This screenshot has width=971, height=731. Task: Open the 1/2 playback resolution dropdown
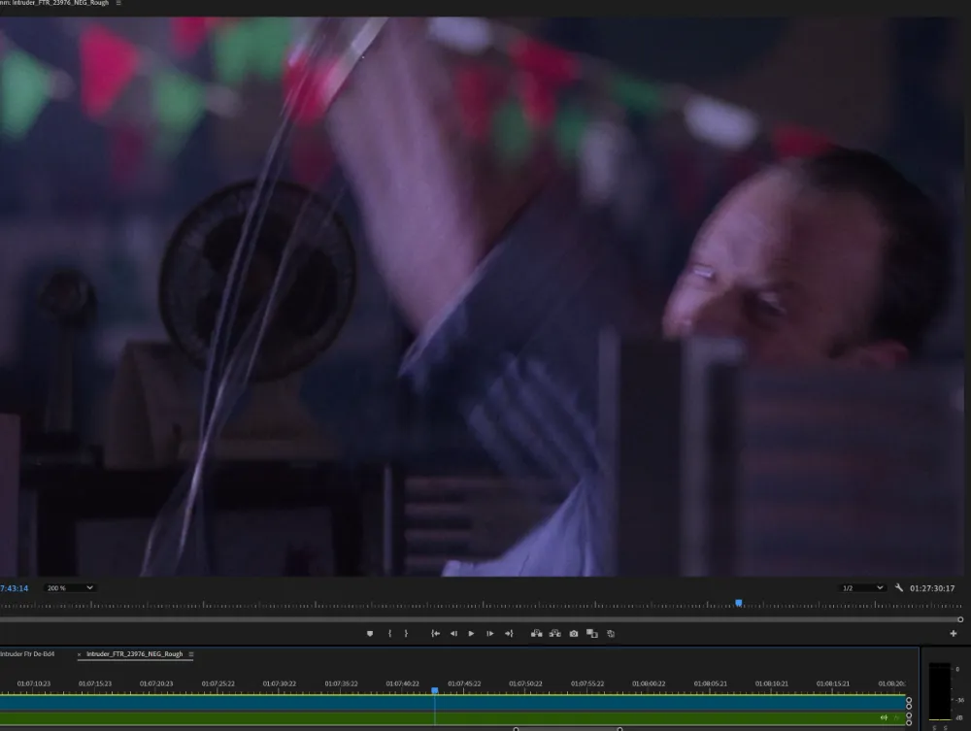[863, 588]
